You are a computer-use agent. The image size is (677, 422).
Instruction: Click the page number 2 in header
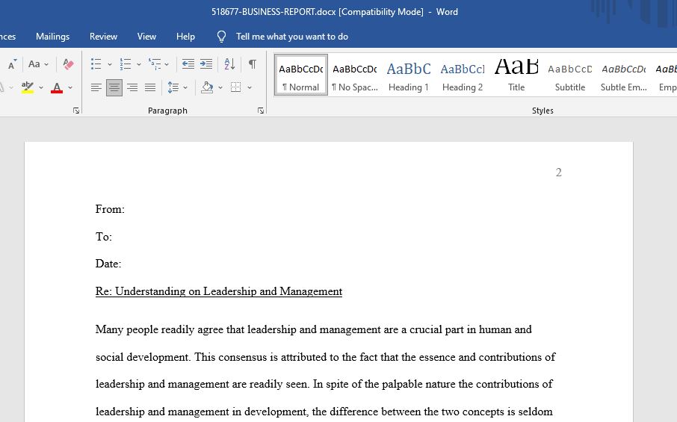pyautogui.click(x=559, y=173)
